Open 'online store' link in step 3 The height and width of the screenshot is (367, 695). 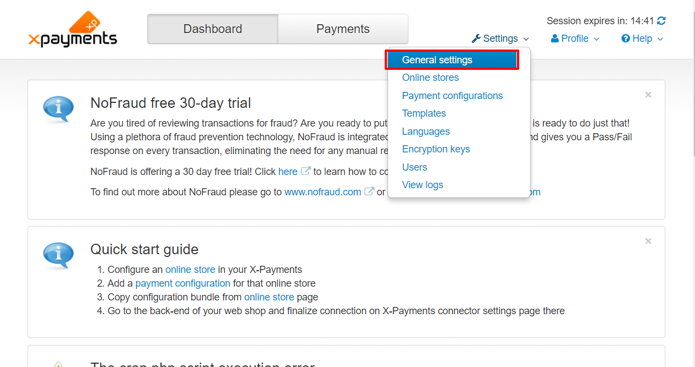click(x=269, y=297)
